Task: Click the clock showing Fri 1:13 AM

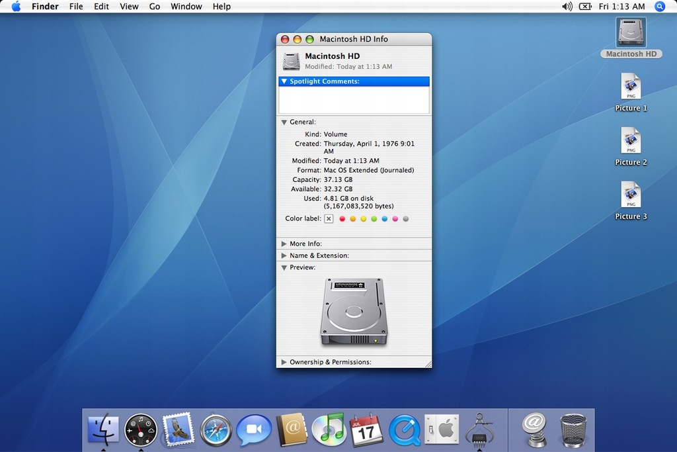Action: [621, 7]
